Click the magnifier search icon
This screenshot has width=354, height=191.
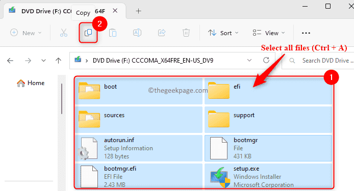pos(292,61)
